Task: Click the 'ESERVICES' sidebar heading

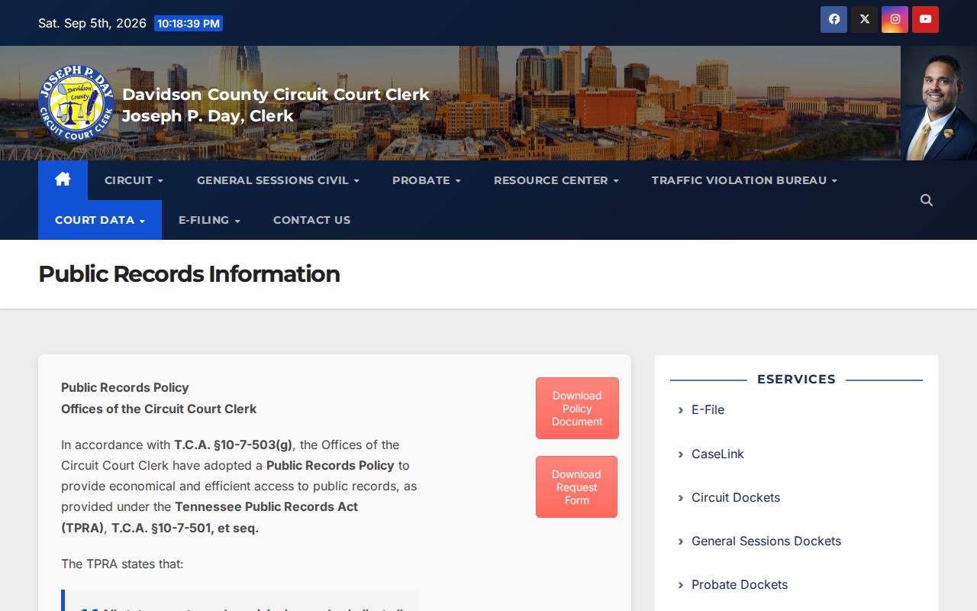Action: [x=796, y=380]
